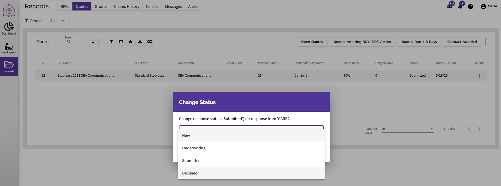Switch to the RFPs tab
This screenshot has width=501, height=186.
65,7
